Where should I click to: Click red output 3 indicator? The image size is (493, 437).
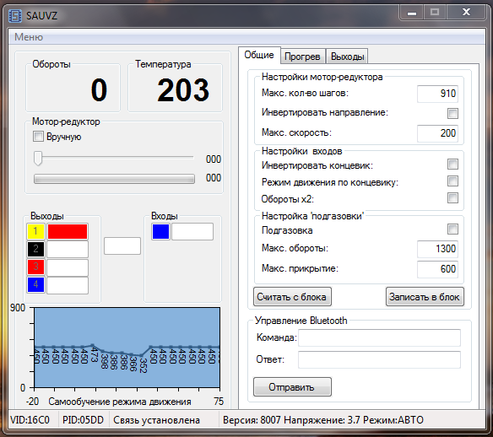[35, 267]
